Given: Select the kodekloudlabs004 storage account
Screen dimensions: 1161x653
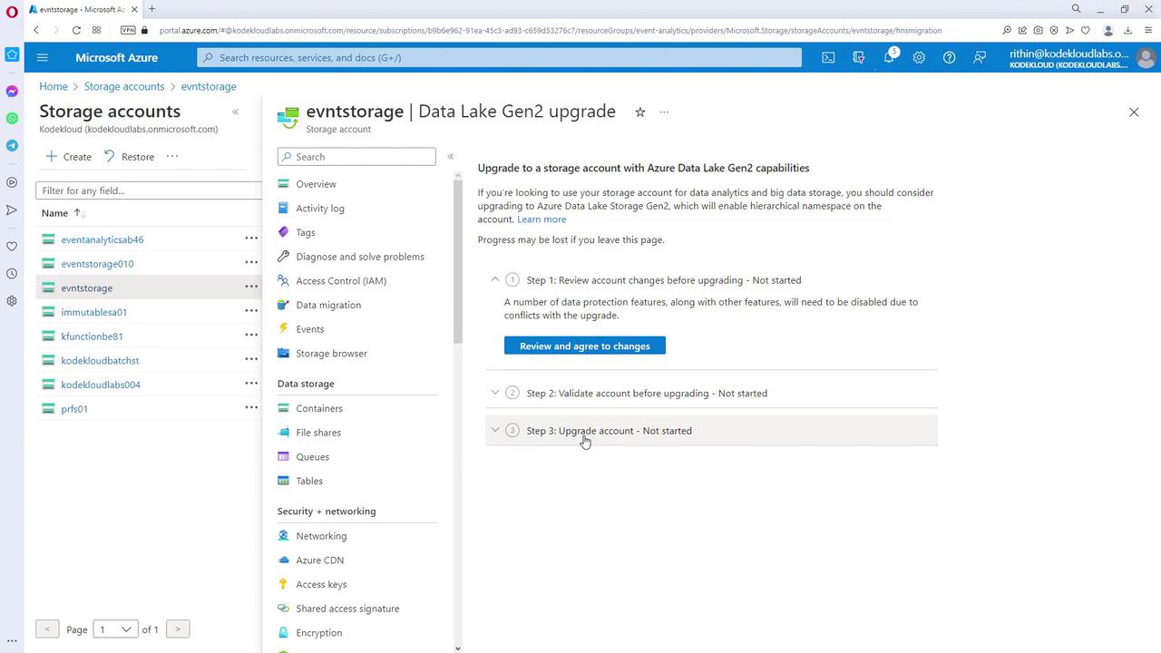Looking at the screenshot, I should point(101,385).
